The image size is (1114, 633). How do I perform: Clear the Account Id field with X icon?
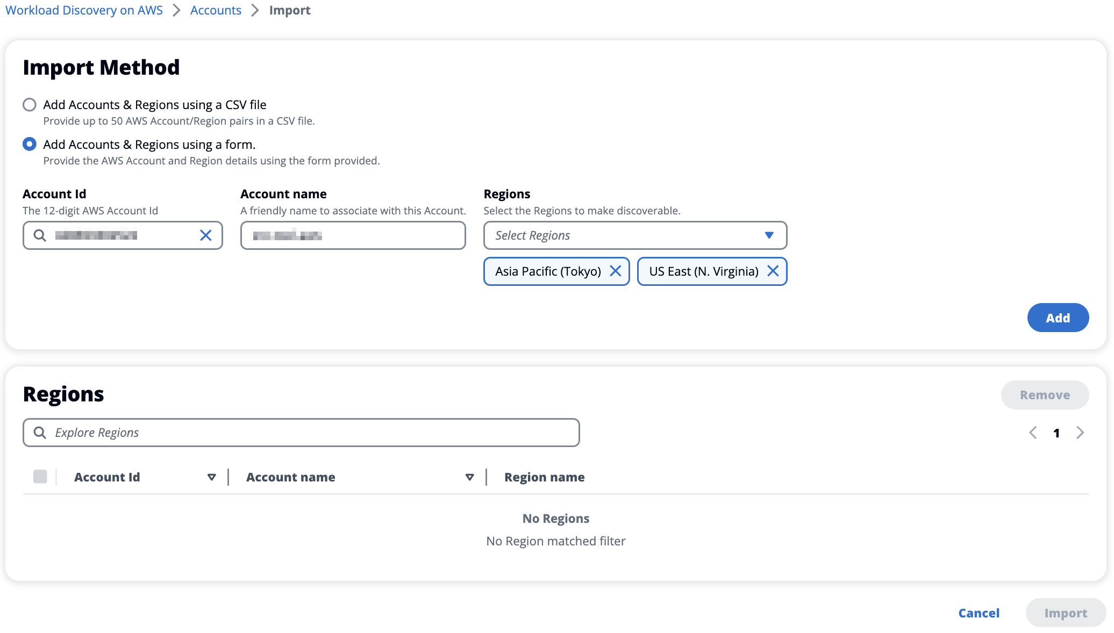[x=205, y=235]
